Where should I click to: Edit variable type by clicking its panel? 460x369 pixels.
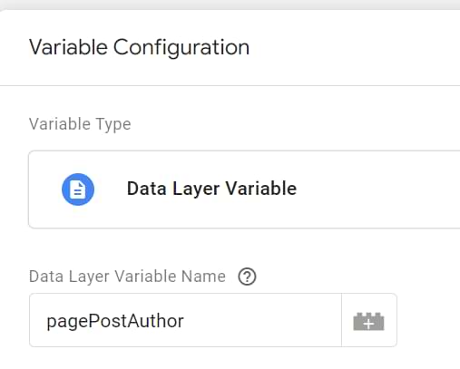[x=244, y=189]
